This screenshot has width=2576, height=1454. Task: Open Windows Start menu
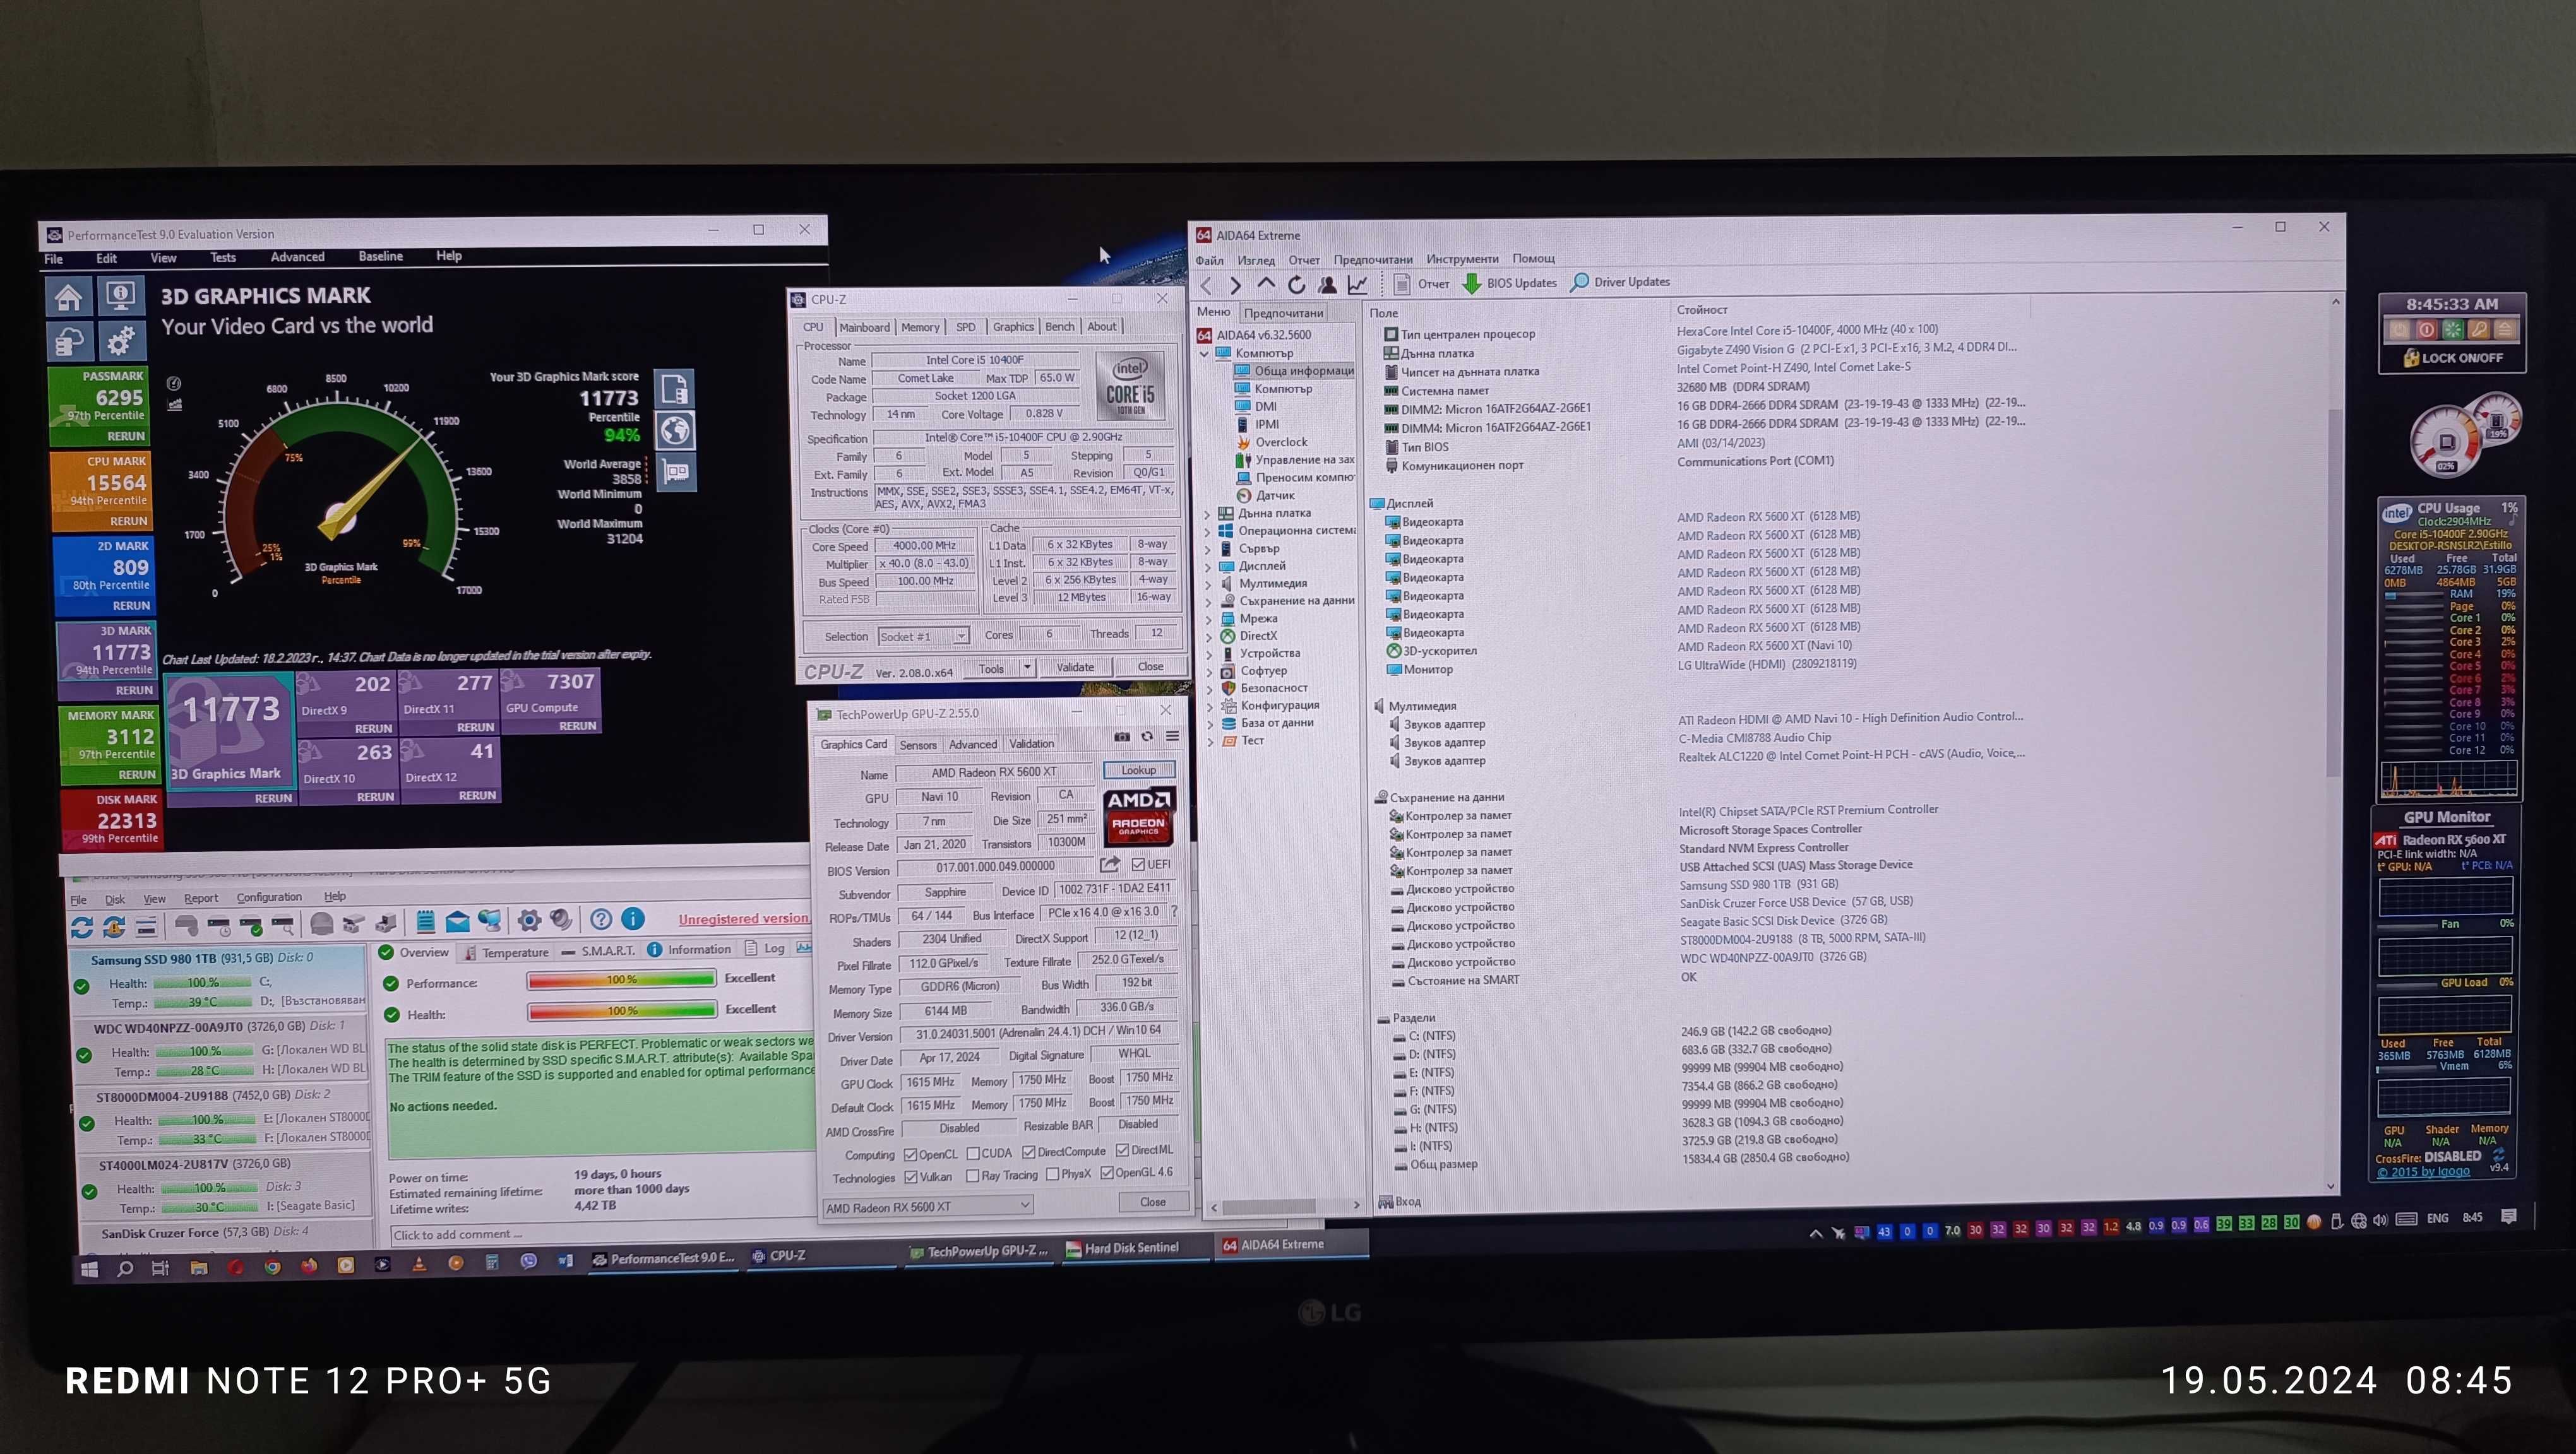[x=89, y=1269]
